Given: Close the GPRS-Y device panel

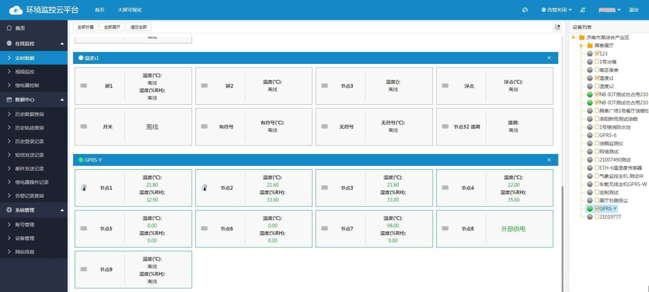Looking at the screenshot, I should [x=549, y=160].
